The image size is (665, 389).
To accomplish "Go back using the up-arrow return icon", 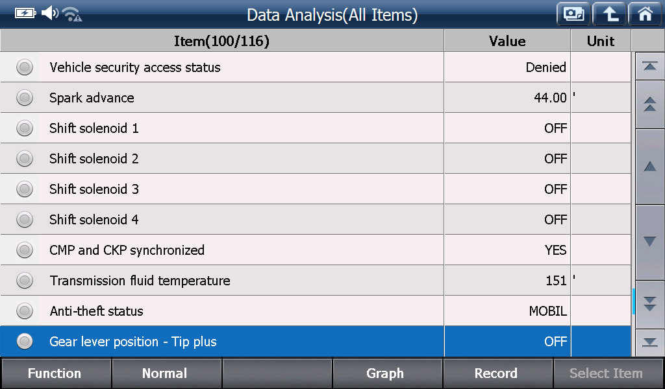I will (x=609, y=14).
